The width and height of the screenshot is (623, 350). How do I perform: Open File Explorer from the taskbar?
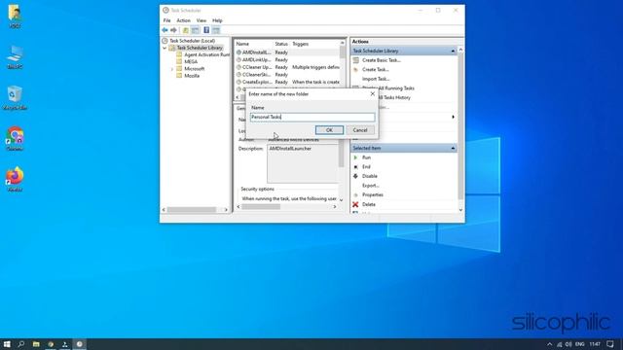coord(36,344)
